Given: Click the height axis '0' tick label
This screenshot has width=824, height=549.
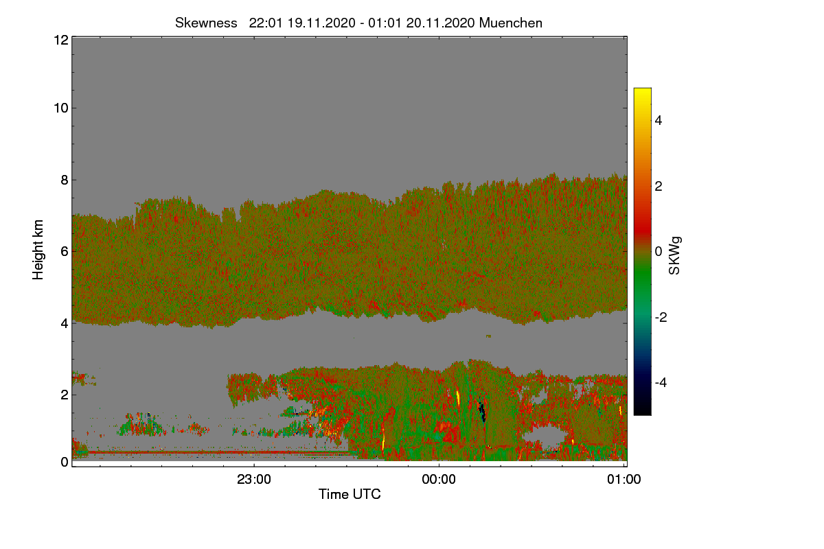Looking at the screenshot, I should click(x=65, y=462).
